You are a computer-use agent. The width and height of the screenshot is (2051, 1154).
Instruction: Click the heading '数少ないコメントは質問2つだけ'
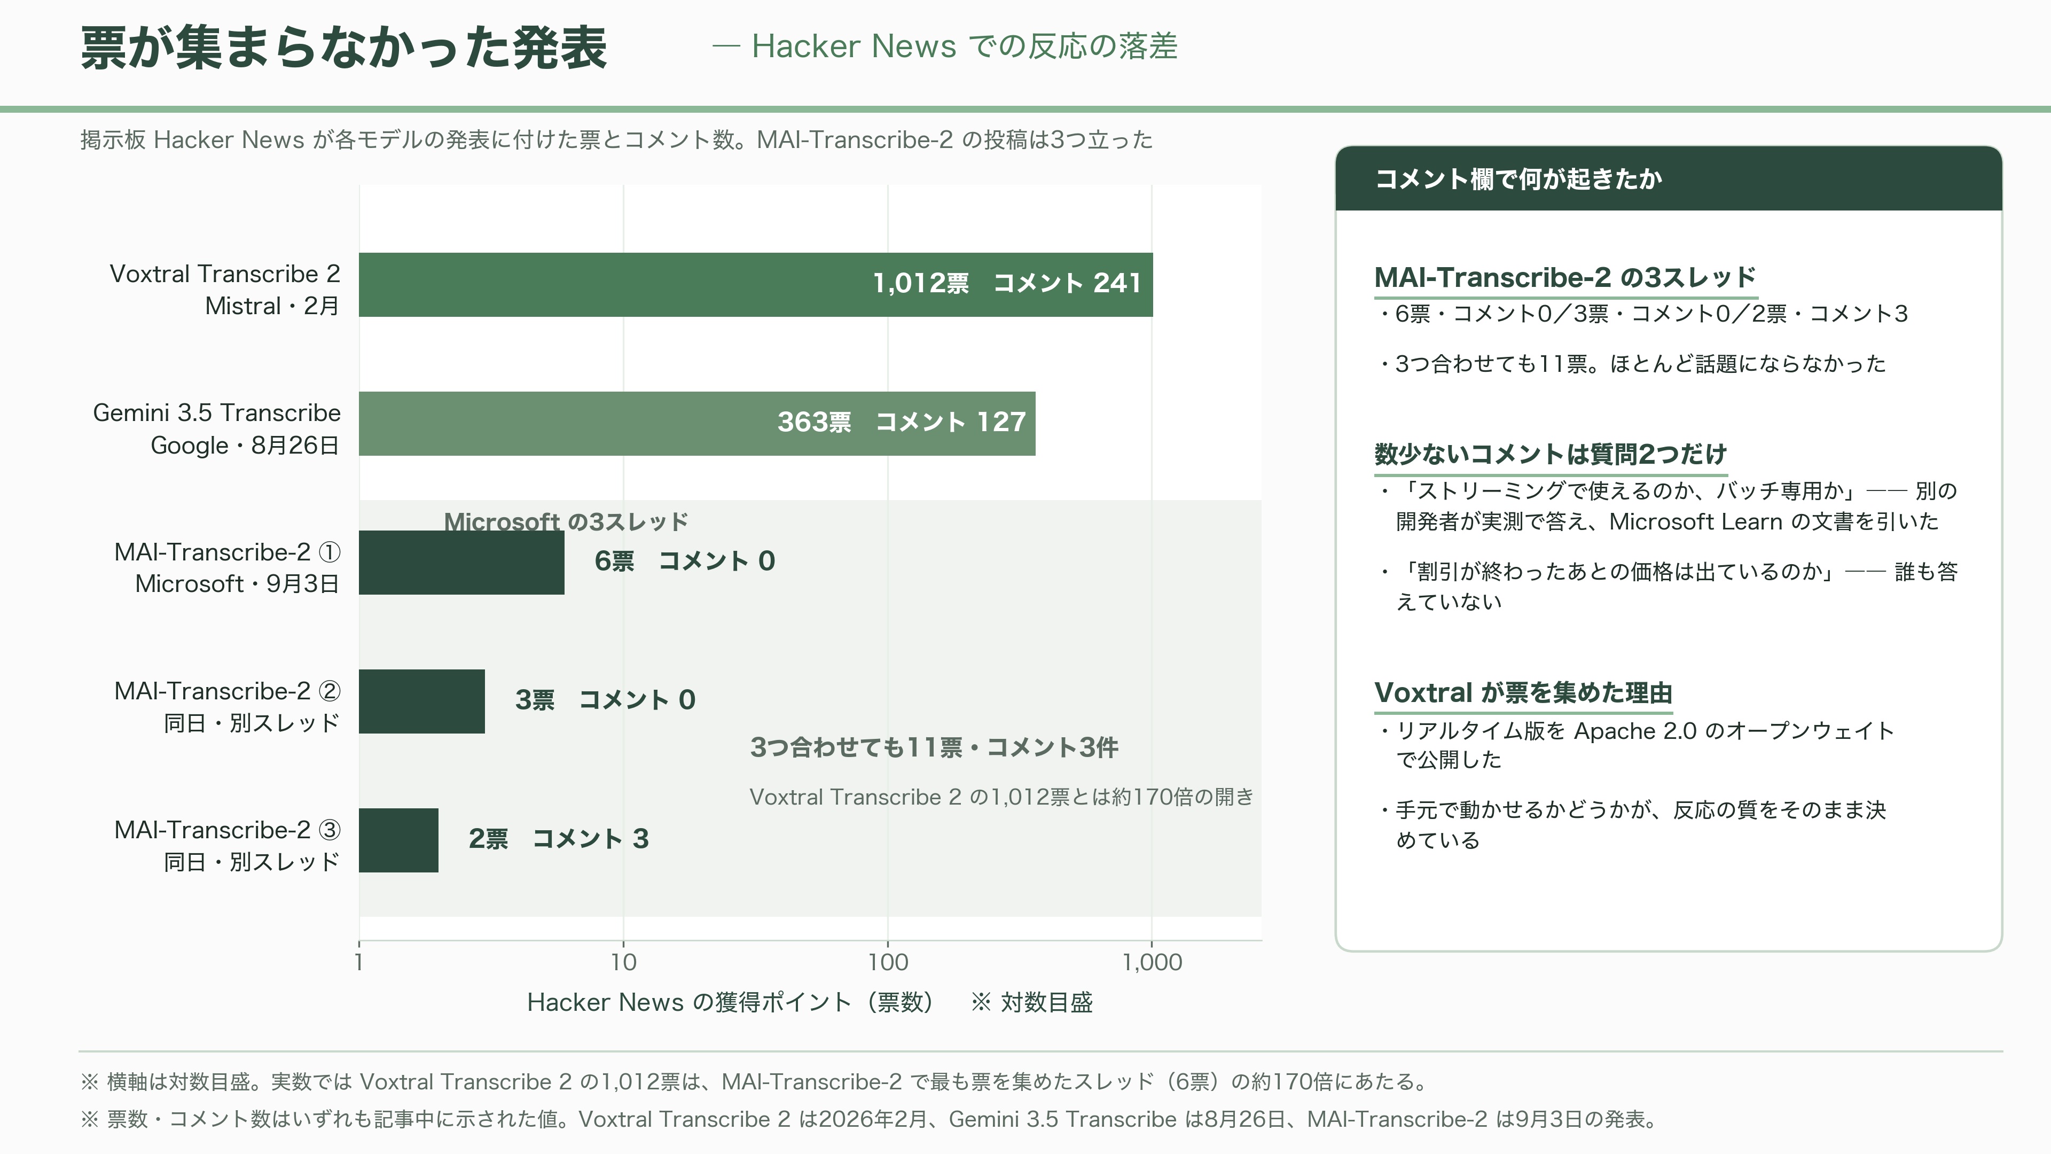(1550, 454)
